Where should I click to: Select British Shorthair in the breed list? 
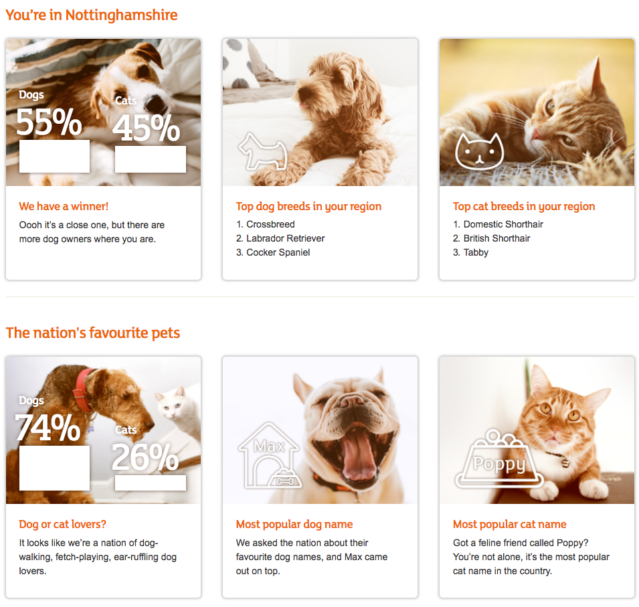coord(496,238)
